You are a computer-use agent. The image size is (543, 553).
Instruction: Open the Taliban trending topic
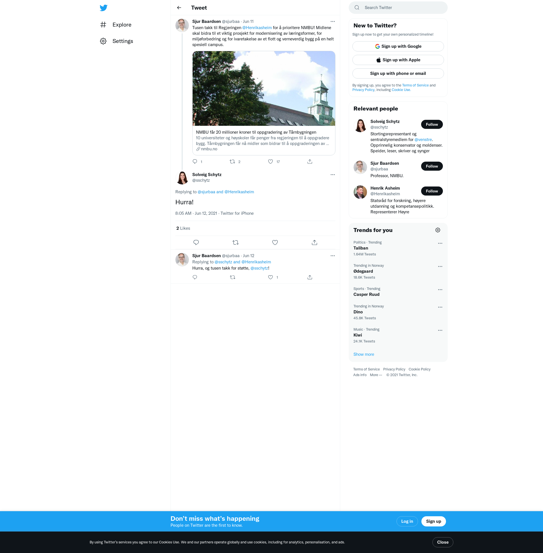click(x=361, y=248)
